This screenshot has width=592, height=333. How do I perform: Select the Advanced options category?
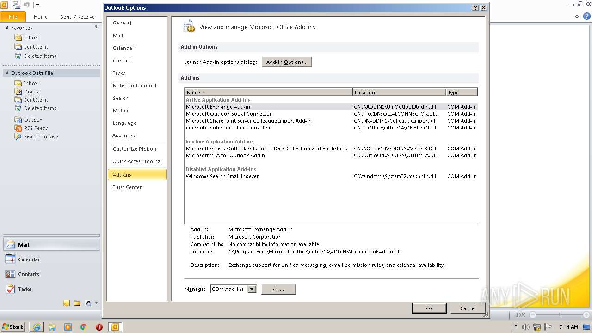click(137, 136)
